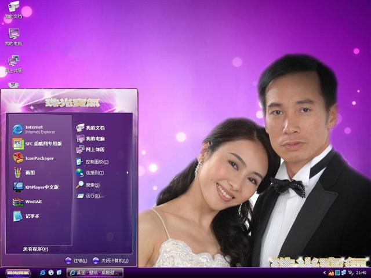Click 连接到(T) globe icon
The image size is (371, 278).
tap(80, 173)
